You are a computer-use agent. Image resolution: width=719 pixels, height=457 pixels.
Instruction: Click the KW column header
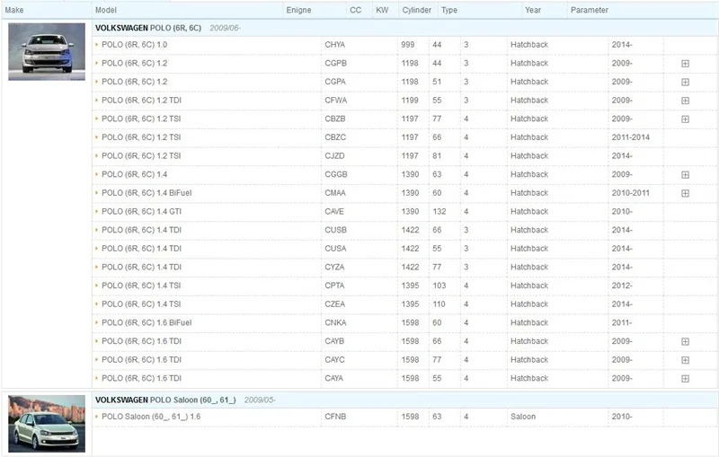point(382,10)
